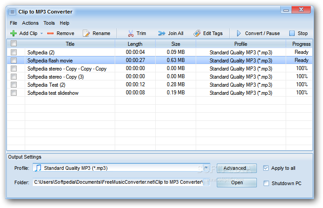The height and width of the screenshot is (208, 323).
Task: Click the green plus Add Clip icon
Action: (13, 33)
